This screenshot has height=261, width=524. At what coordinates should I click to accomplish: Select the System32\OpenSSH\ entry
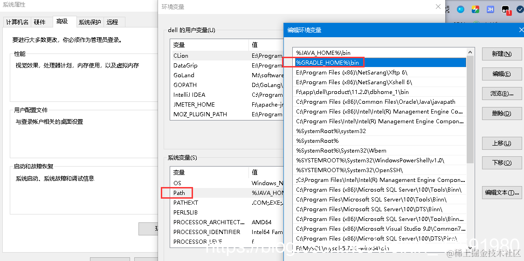(x=379, y=170)
